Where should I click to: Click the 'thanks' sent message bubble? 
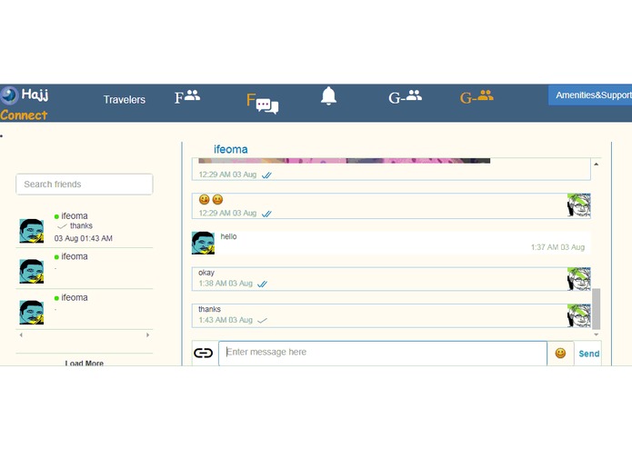pos(391,315)
